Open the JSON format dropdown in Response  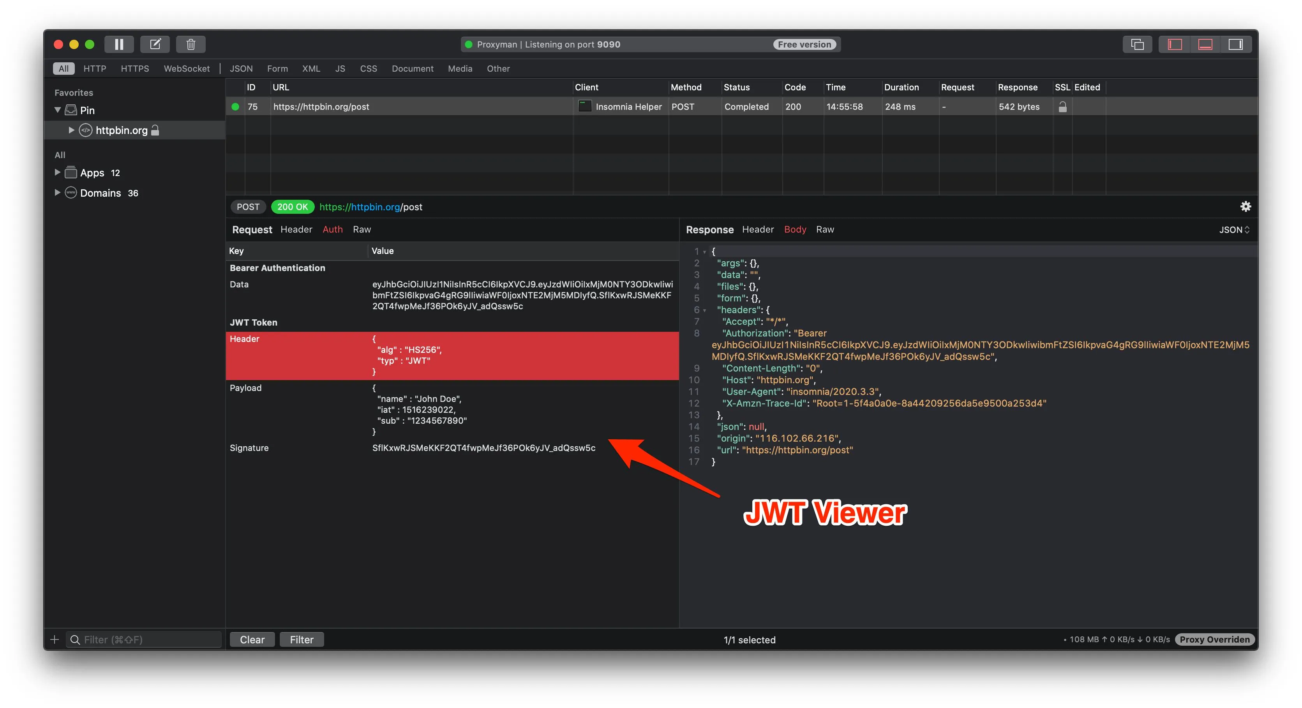[1234, 230]
